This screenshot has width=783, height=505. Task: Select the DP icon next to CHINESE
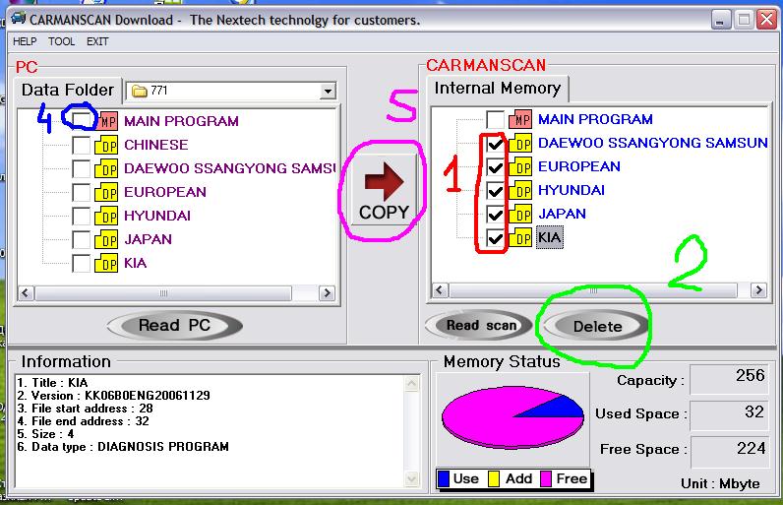[106, 146]
